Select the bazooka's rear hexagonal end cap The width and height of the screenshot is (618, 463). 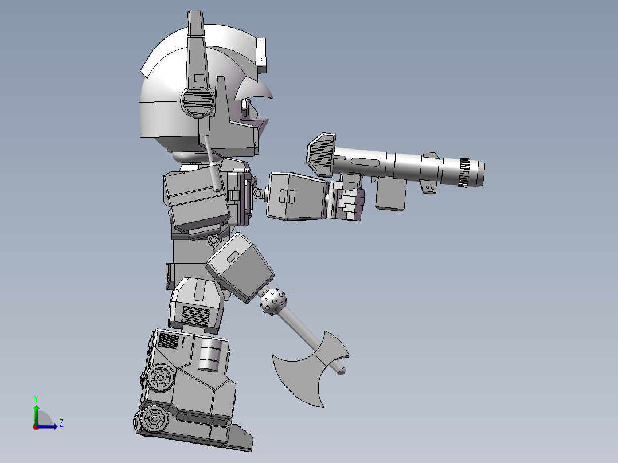[321, 155]
